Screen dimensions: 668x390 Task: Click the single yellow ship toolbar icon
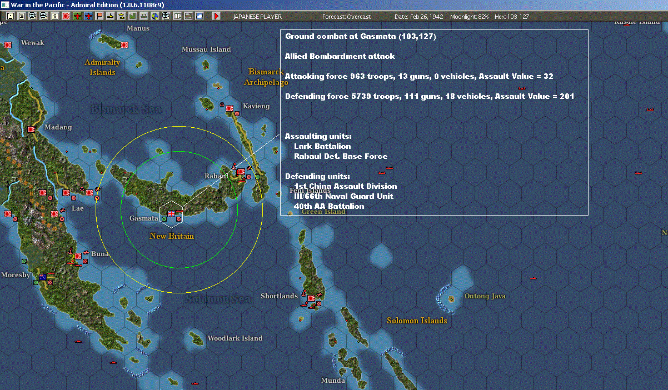[x=111, y=16]
